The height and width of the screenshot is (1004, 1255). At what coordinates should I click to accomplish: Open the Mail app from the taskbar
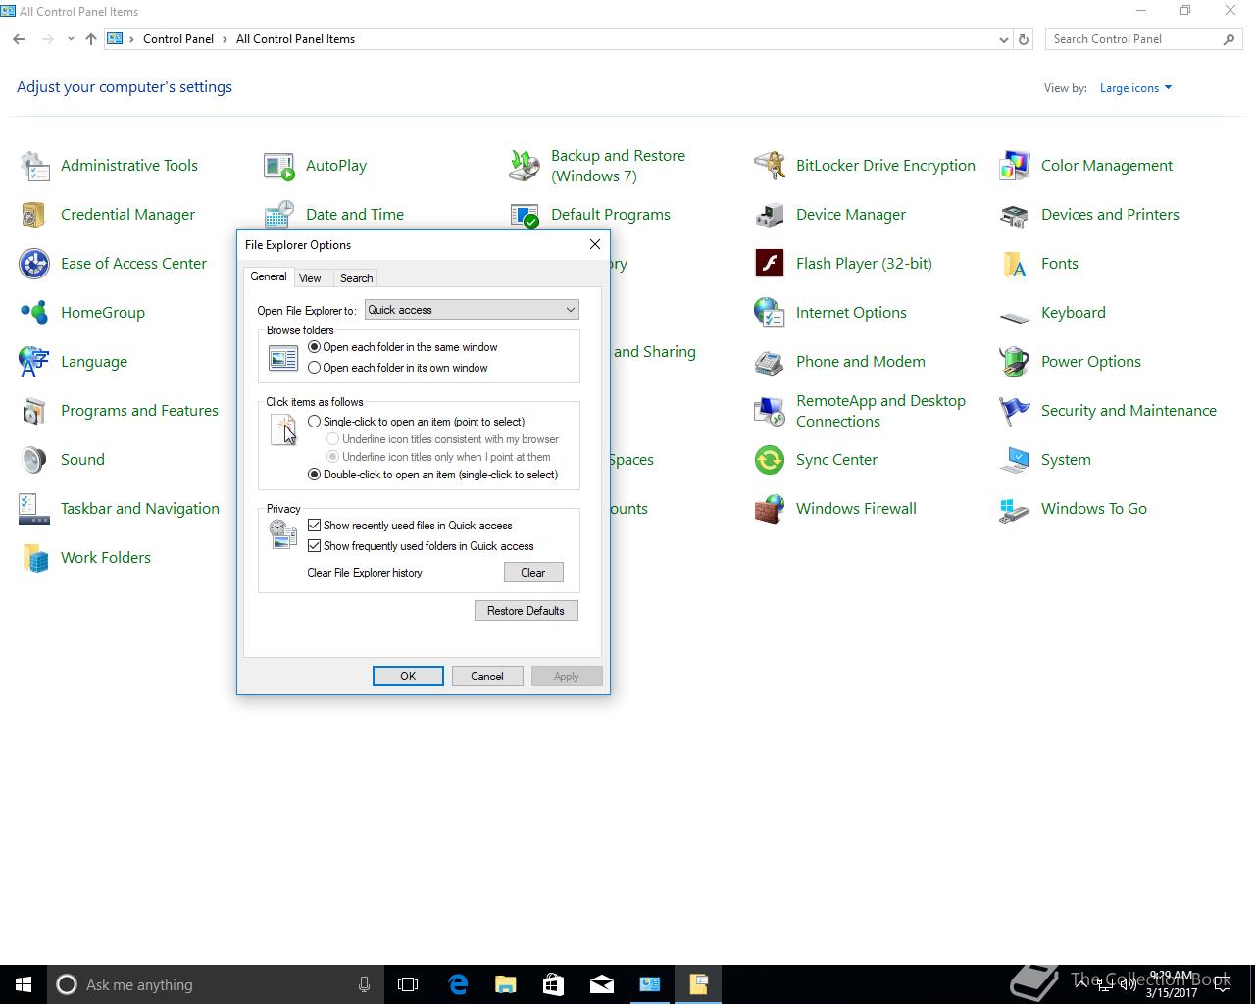pyautogui.click(x=602, y=984)
